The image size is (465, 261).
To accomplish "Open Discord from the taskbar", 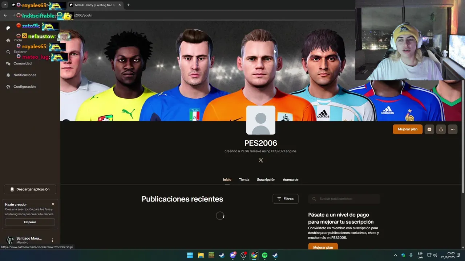I will [233, 255].
